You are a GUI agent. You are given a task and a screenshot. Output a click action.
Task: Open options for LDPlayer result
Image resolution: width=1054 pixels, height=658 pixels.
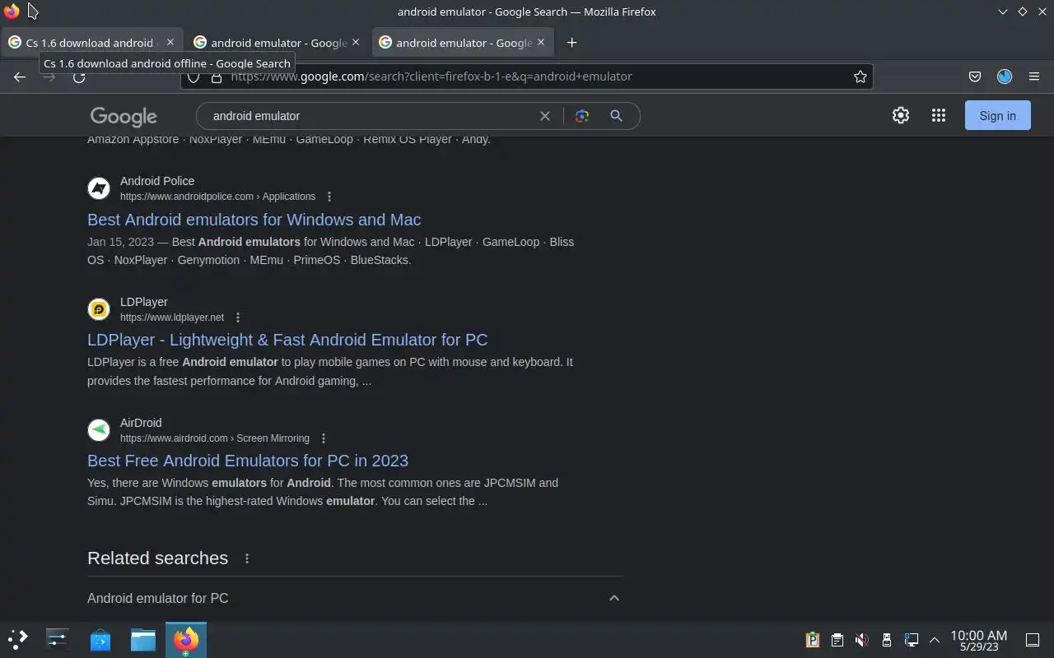238,317
